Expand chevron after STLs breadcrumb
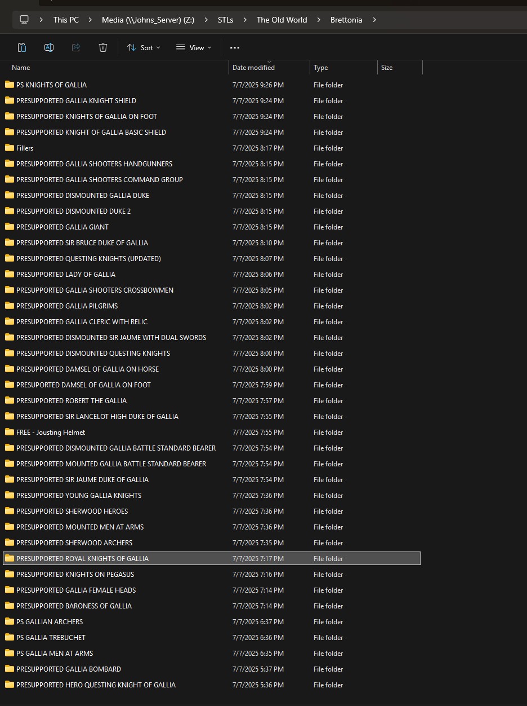This screenshot has height=706, width=527. click(x=245, y=20)
